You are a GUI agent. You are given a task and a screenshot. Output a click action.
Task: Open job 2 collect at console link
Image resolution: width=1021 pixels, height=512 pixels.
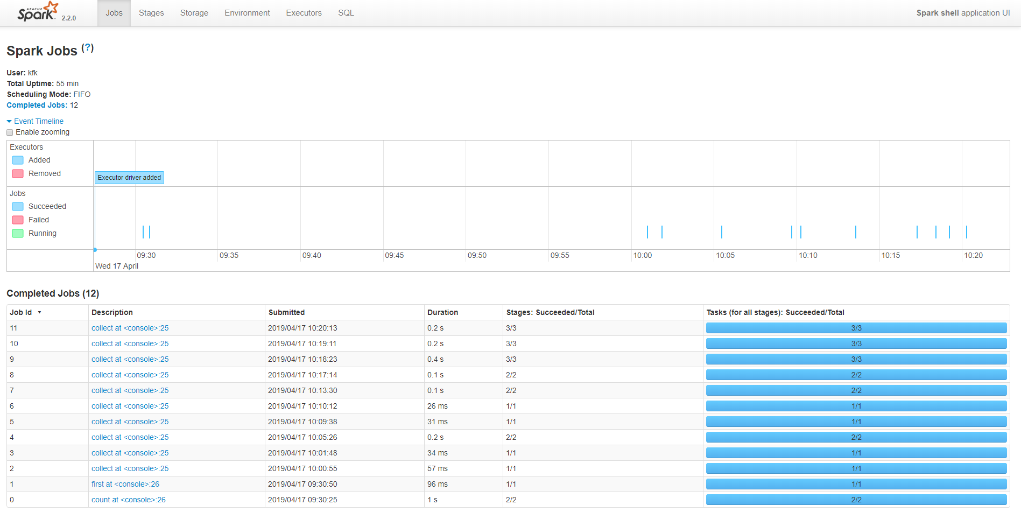[130, 468]
